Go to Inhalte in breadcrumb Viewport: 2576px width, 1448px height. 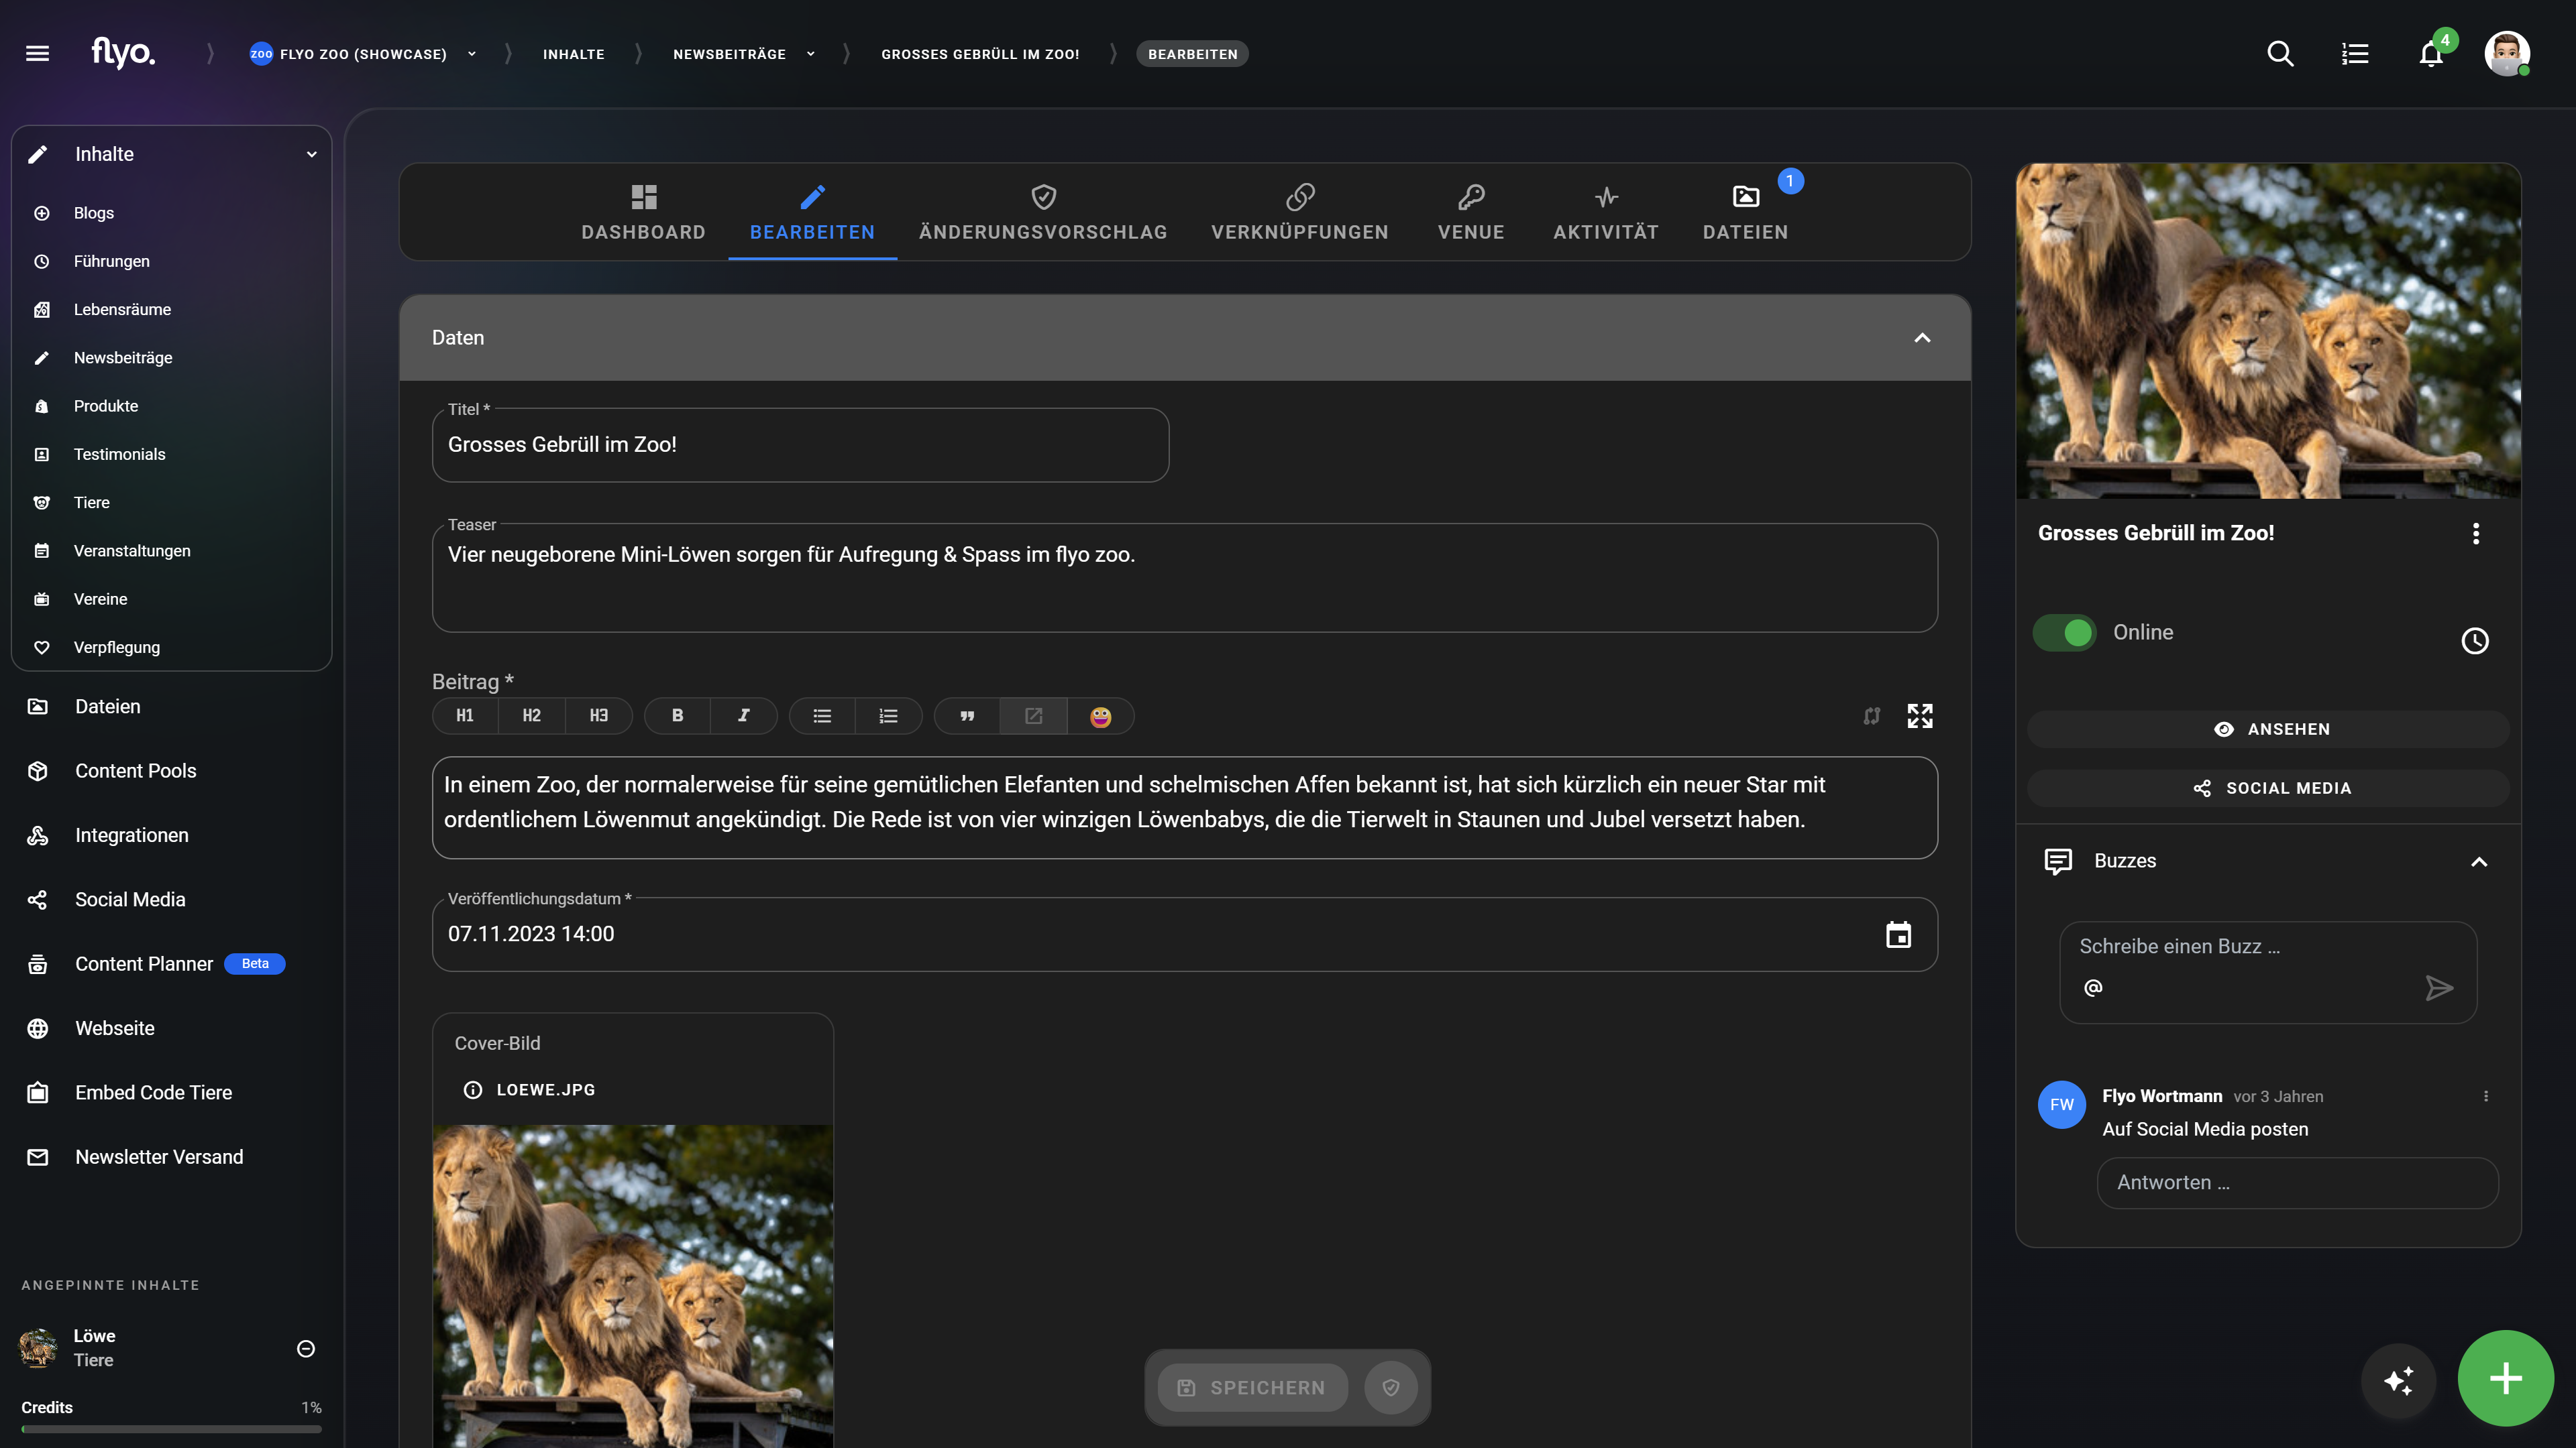coord(573,54)
